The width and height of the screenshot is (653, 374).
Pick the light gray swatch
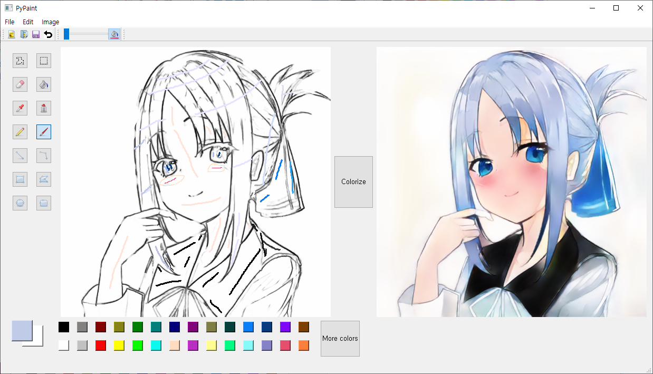pyautogui.click(x=82, y=346)
